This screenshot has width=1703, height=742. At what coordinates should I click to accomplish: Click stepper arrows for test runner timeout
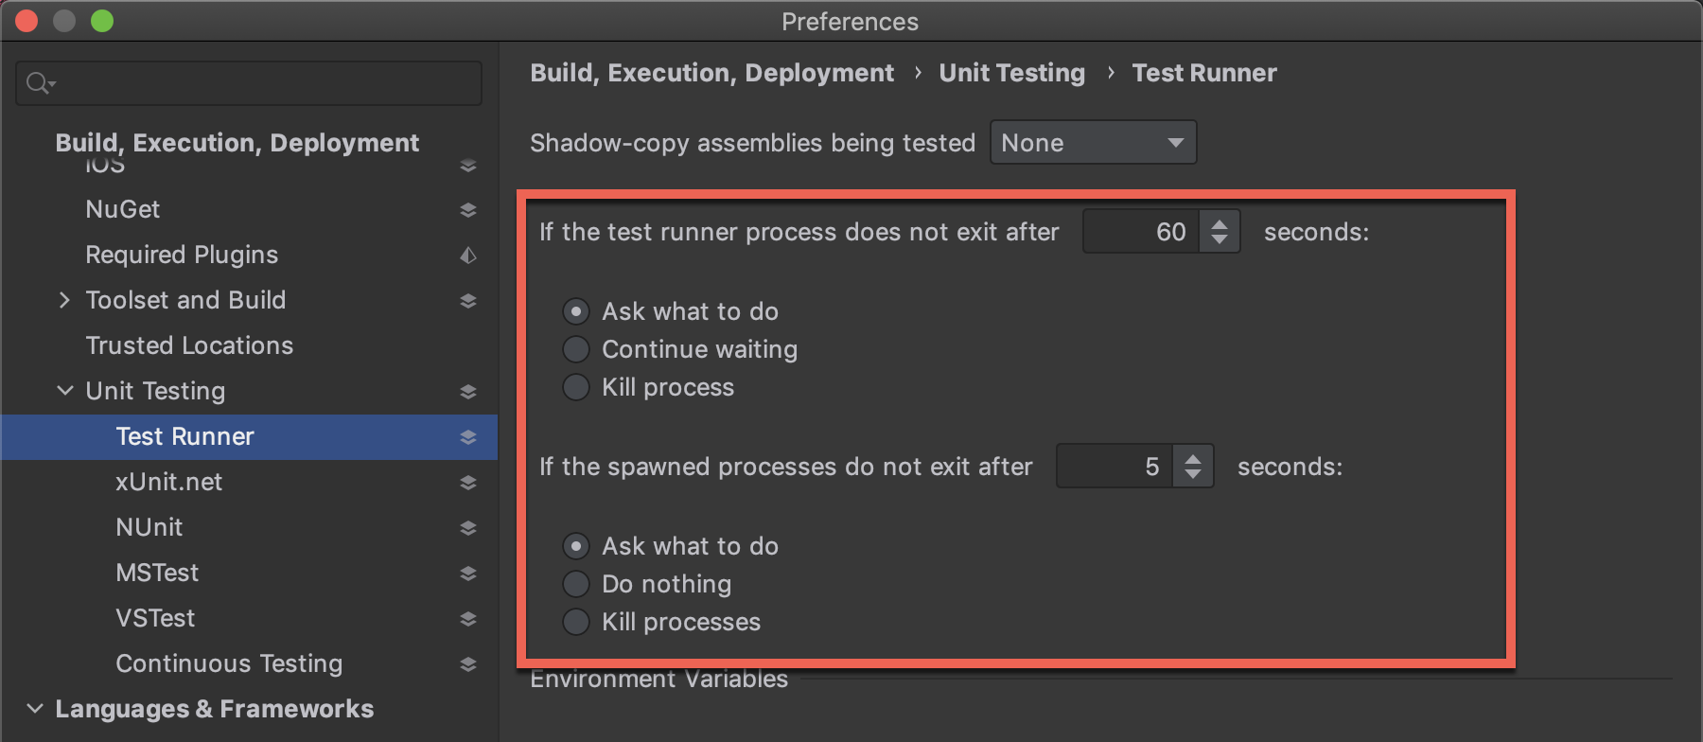(x=1220, y=231)
